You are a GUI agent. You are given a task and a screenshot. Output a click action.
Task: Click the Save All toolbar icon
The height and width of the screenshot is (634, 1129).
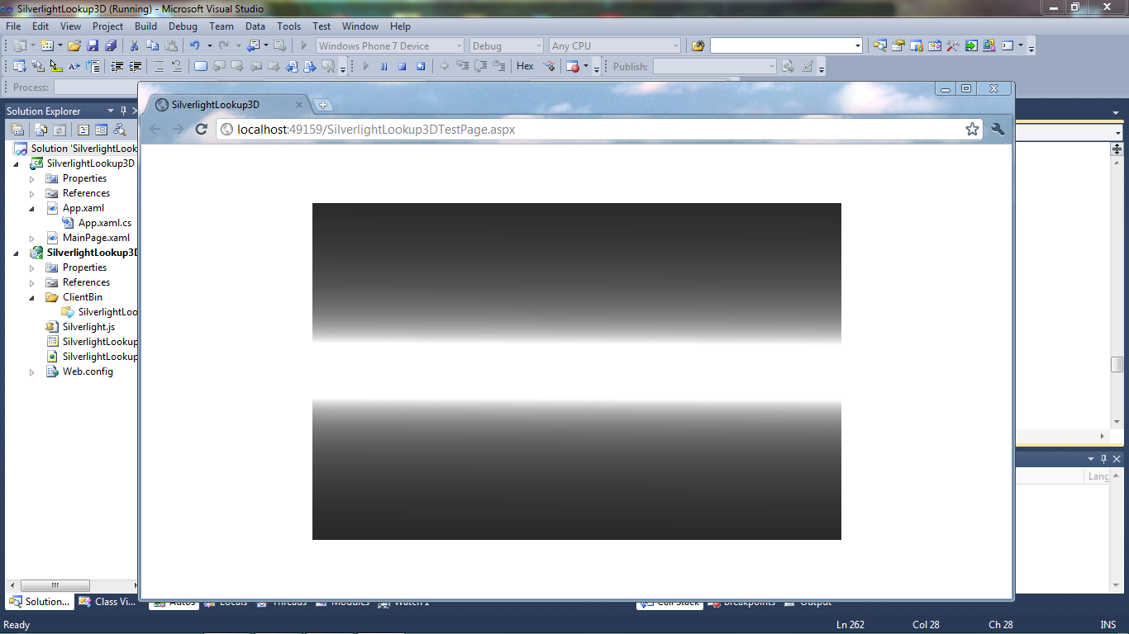(x=112, y=45)
